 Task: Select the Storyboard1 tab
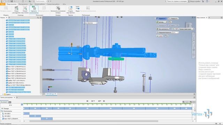[x=4, y=102]
